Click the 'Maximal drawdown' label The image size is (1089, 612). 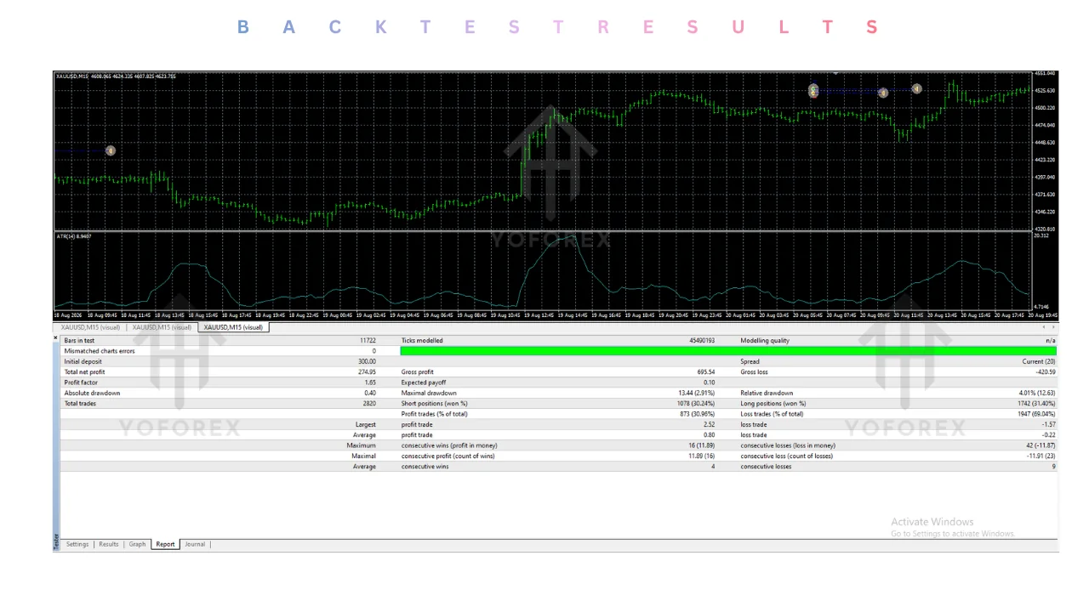point(429,393)
